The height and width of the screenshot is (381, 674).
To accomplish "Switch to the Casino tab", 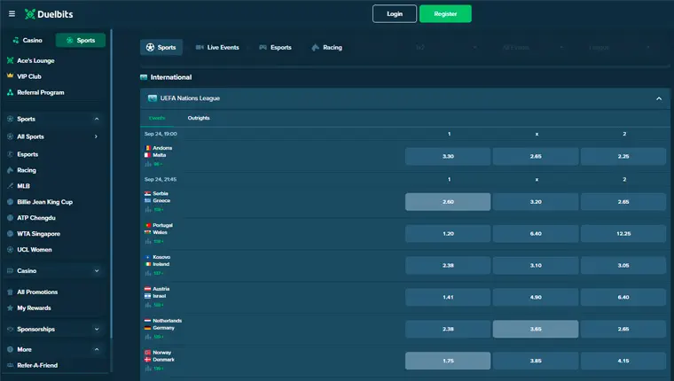I will pos(28,41).
